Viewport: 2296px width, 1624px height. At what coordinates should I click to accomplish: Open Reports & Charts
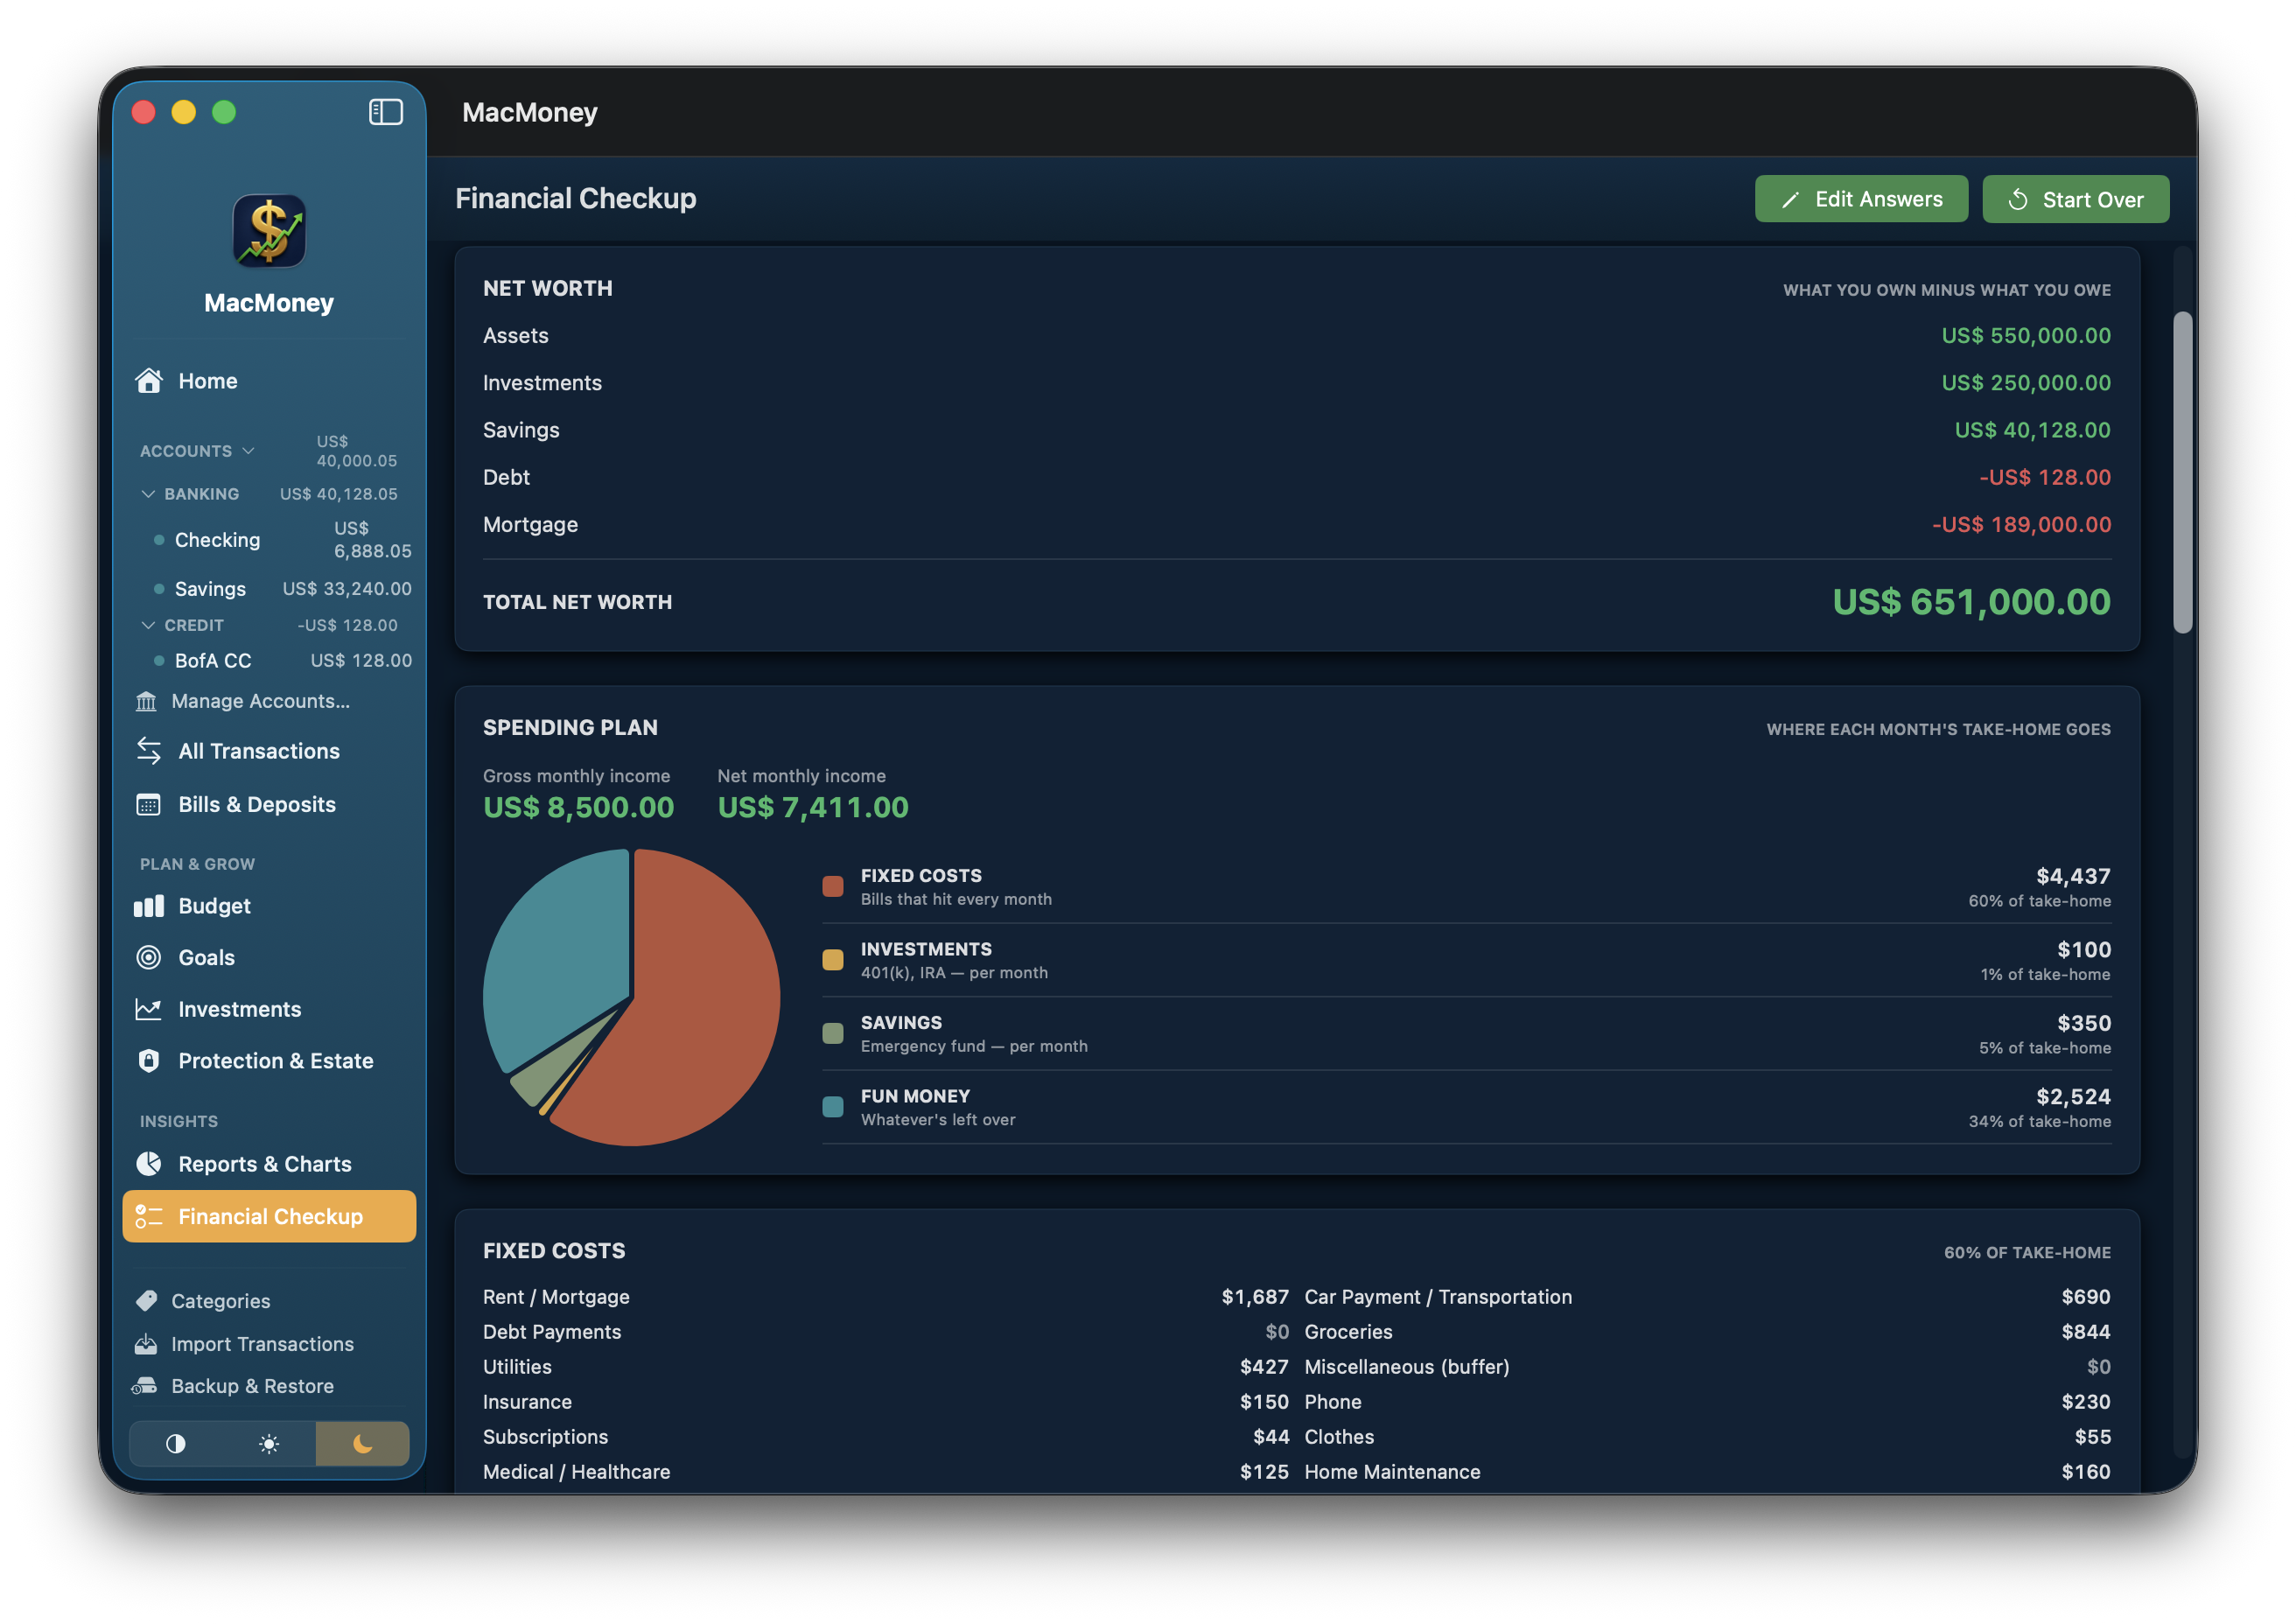(269, 1164)
